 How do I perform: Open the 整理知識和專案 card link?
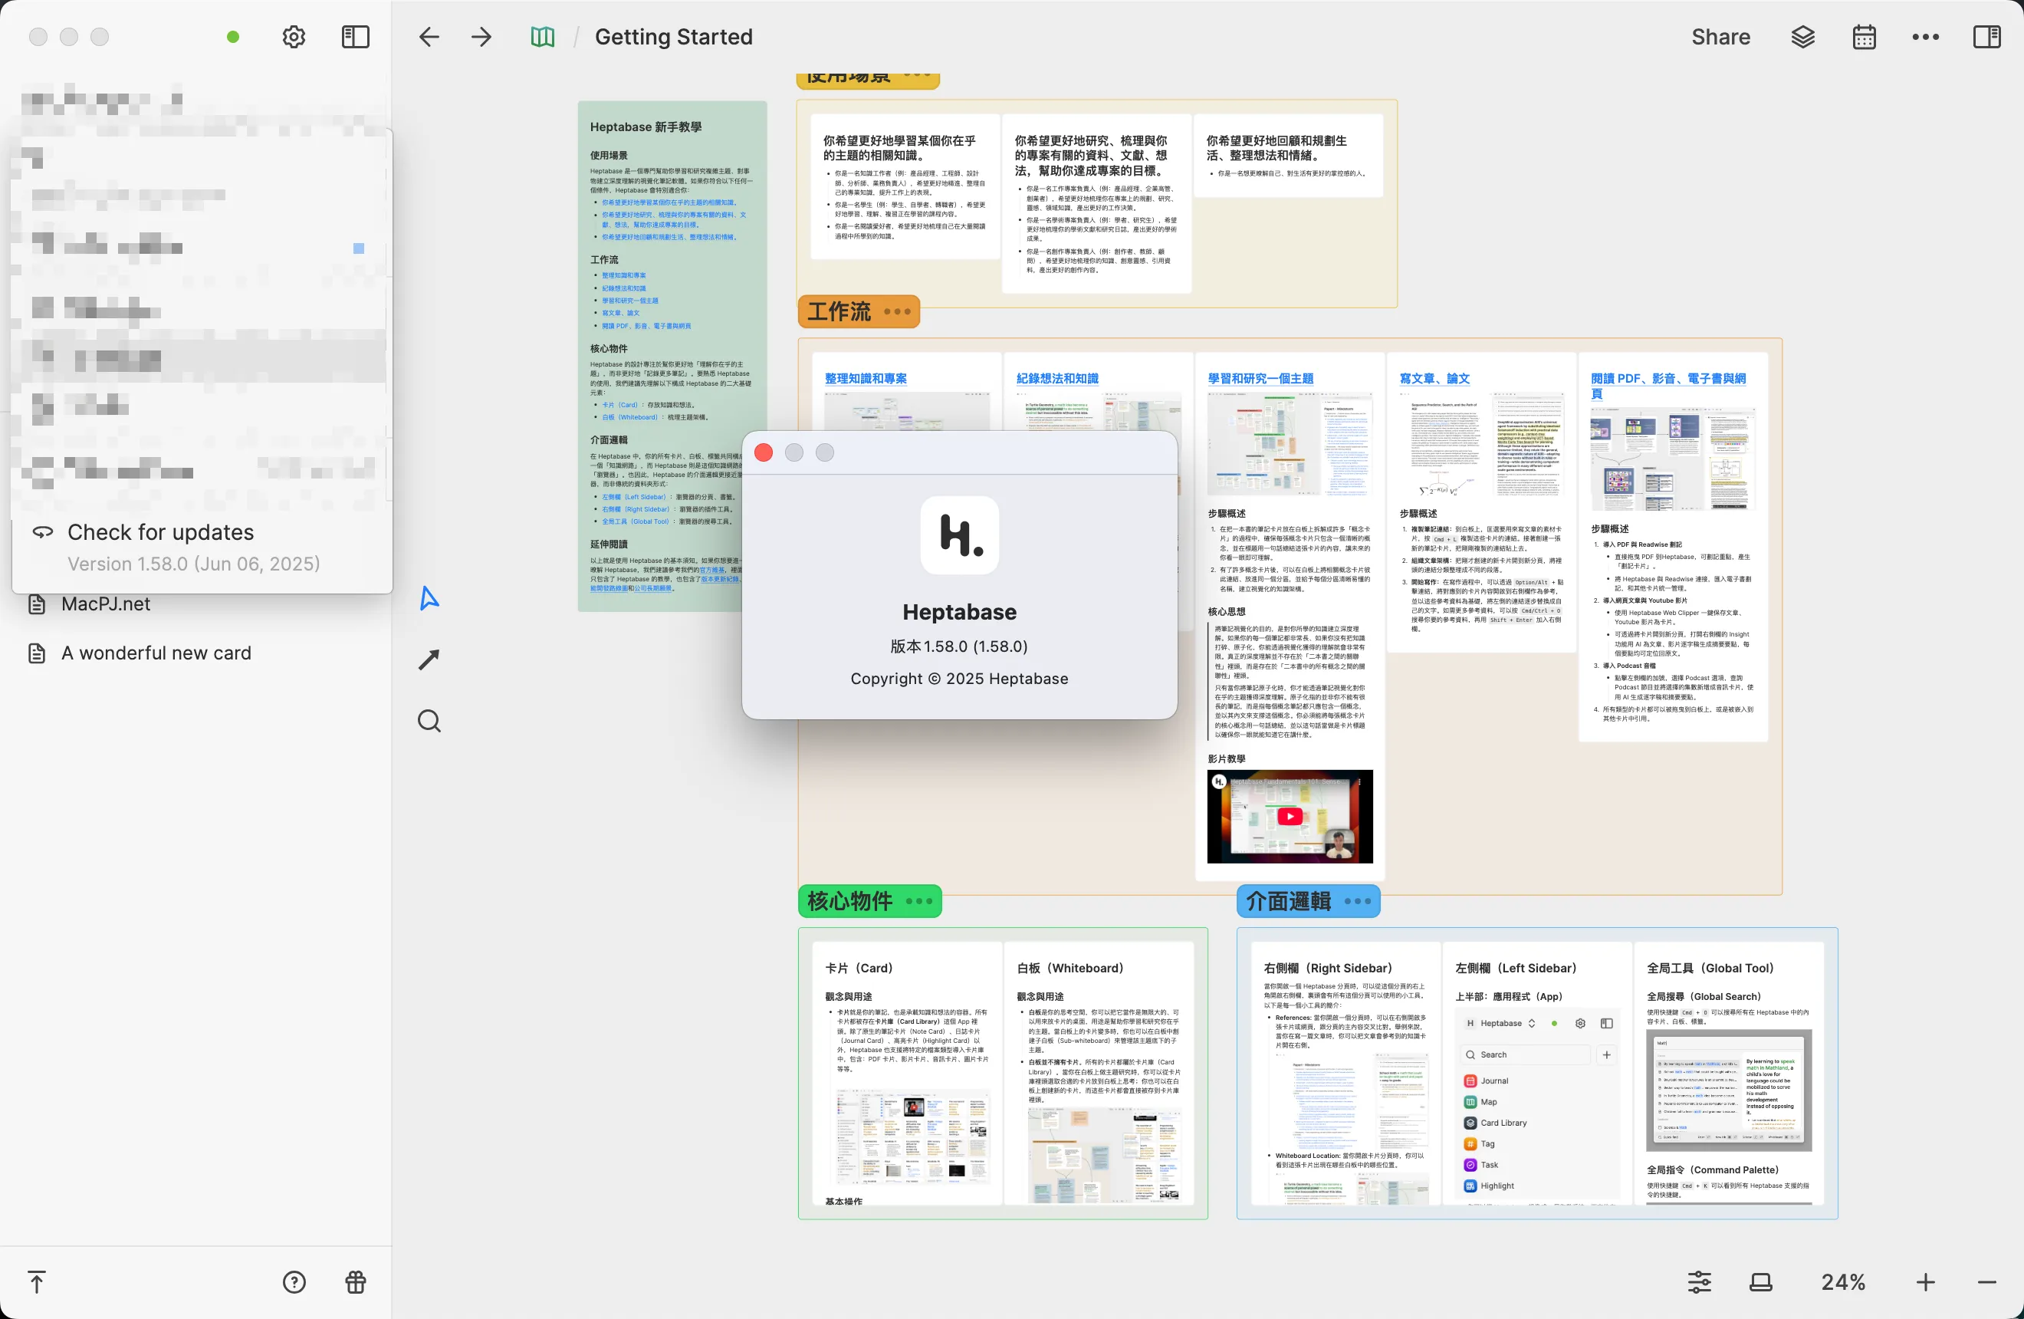tap(866, 378)
